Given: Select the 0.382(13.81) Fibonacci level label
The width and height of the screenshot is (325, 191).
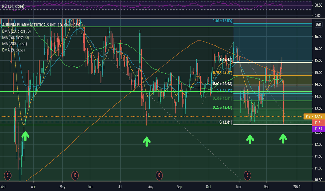Looking at the screenshot, I should [x=222, y=98].
